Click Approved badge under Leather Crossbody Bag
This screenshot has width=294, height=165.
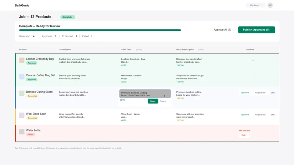coord(32,63)
